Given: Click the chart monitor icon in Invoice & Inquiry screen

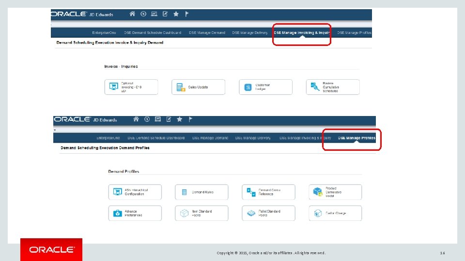Looking at the screenshot, I should pyautogui.click(x=154, y=14).
